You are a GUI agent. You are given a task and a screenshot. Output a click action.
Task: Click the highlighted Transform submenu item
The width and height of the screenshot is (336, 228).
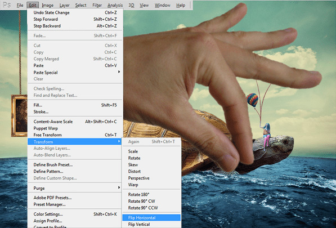(74, 142)
